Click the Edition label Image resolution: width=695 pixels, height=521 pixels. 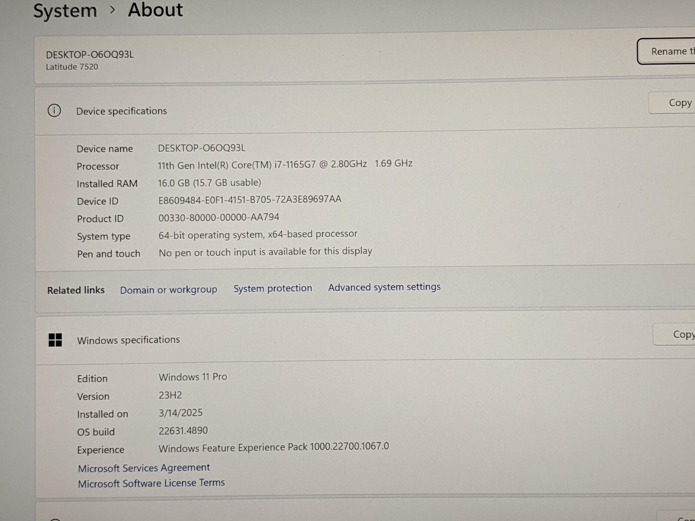(x=93, y=379)
